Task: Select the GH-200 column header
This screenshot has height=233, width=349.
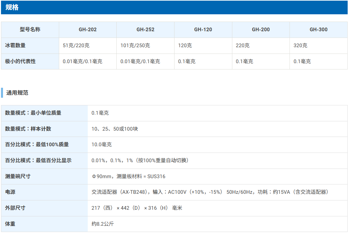Action: click(x=261, y=29)
